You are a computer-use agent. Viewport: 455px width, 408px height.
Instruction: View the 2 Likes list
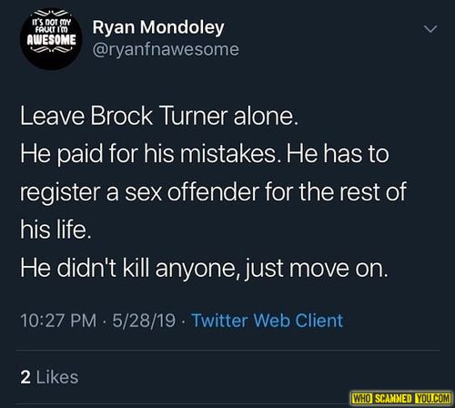pyautogui.click(x=49, y=377)
